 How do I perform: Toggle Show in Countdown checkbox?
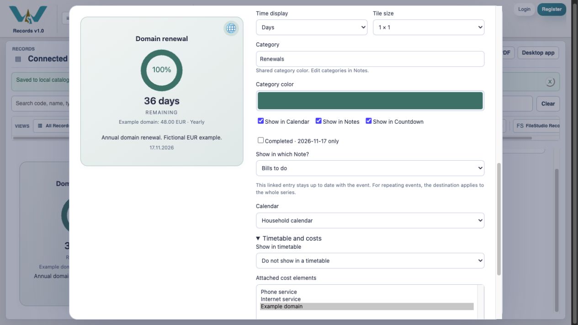369,121
